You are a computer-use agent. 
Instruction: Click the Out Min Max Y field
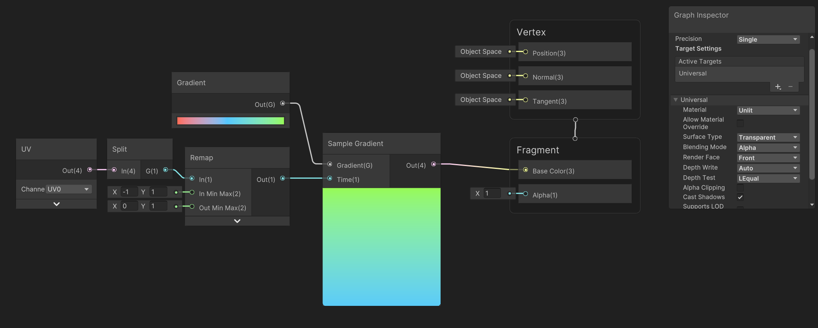point(158,206)
